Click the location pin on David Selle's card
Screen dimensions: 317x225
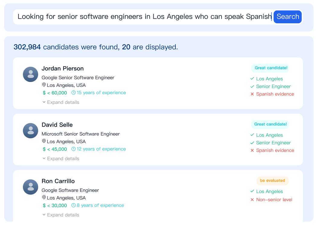coord(44,141)
